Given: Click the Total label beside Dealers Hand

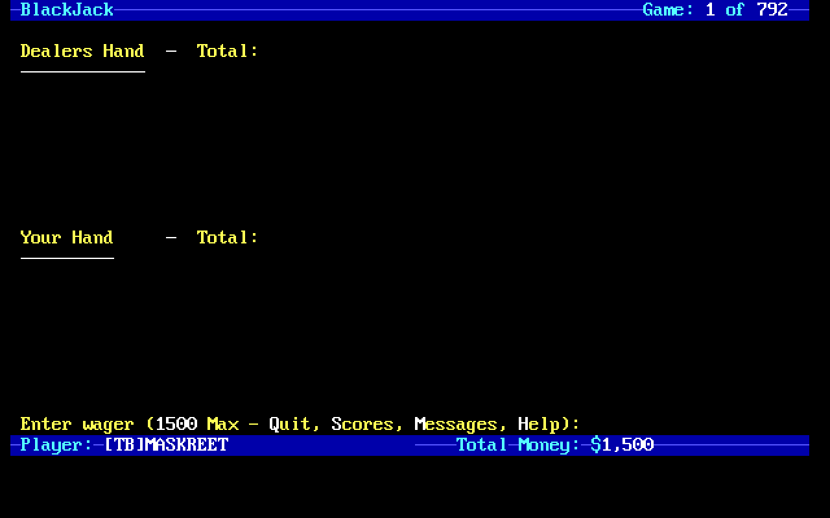Looking at the screenshot, I should [227, 51].
